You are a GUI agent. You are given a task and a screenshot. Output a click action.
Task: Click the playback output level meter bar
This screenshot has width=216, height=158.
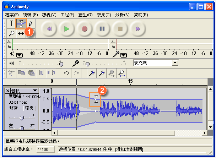click(60, 44)
